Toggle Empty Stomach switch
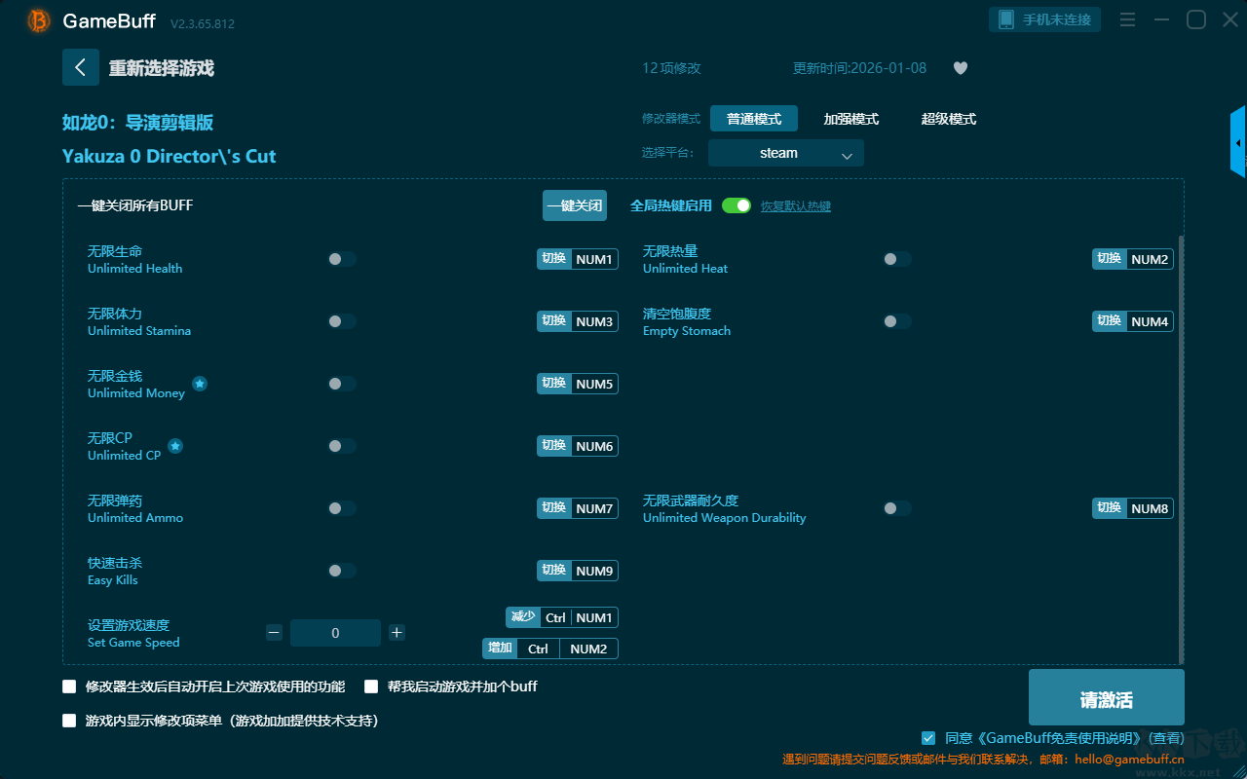1247x779 pixels. click(897, 321)
